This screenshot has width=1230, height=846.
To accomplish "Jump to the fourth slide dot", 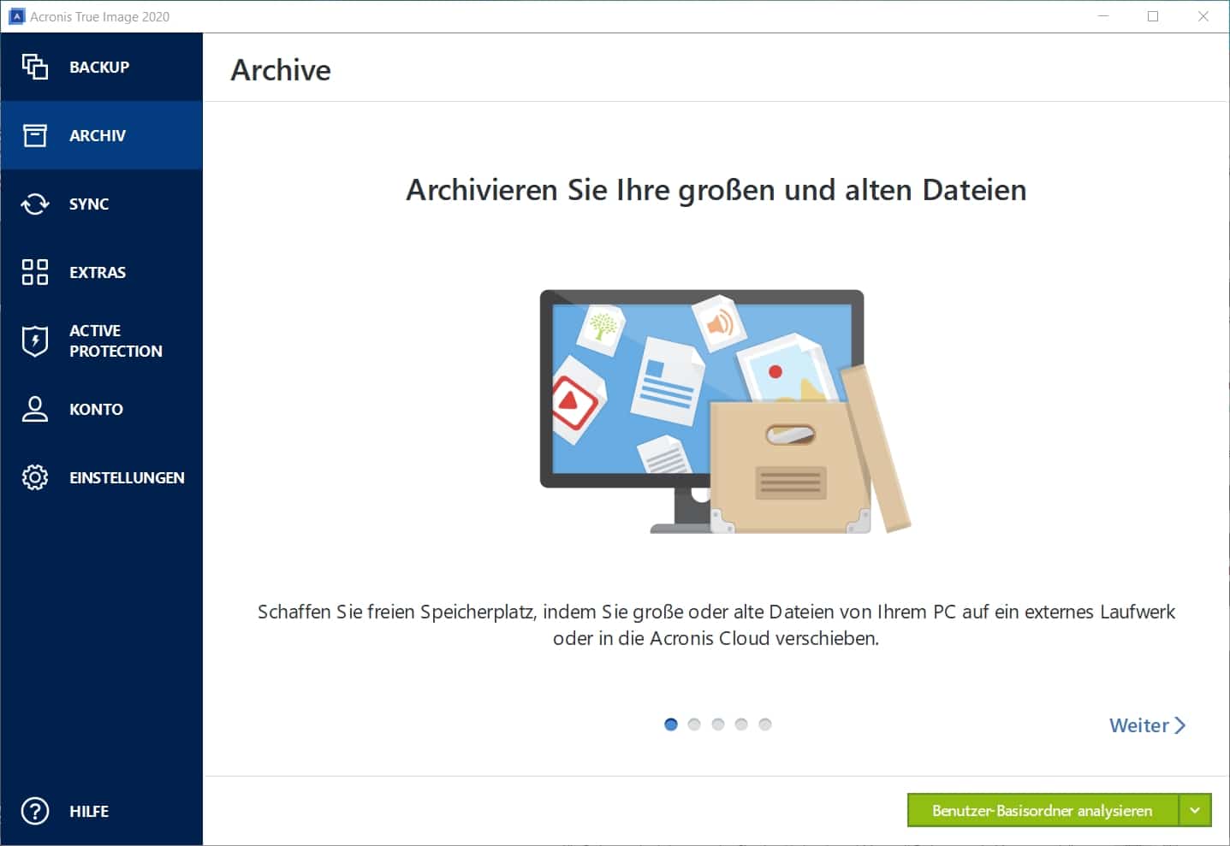I will [x=741, y=725].
